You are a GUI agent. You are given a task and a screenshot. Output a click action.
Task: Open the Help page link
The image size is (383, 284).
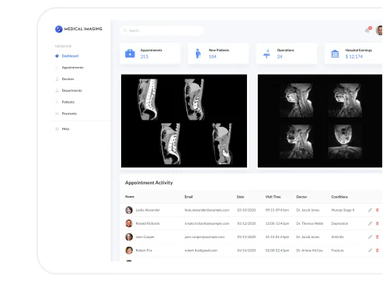click(65, 129)
